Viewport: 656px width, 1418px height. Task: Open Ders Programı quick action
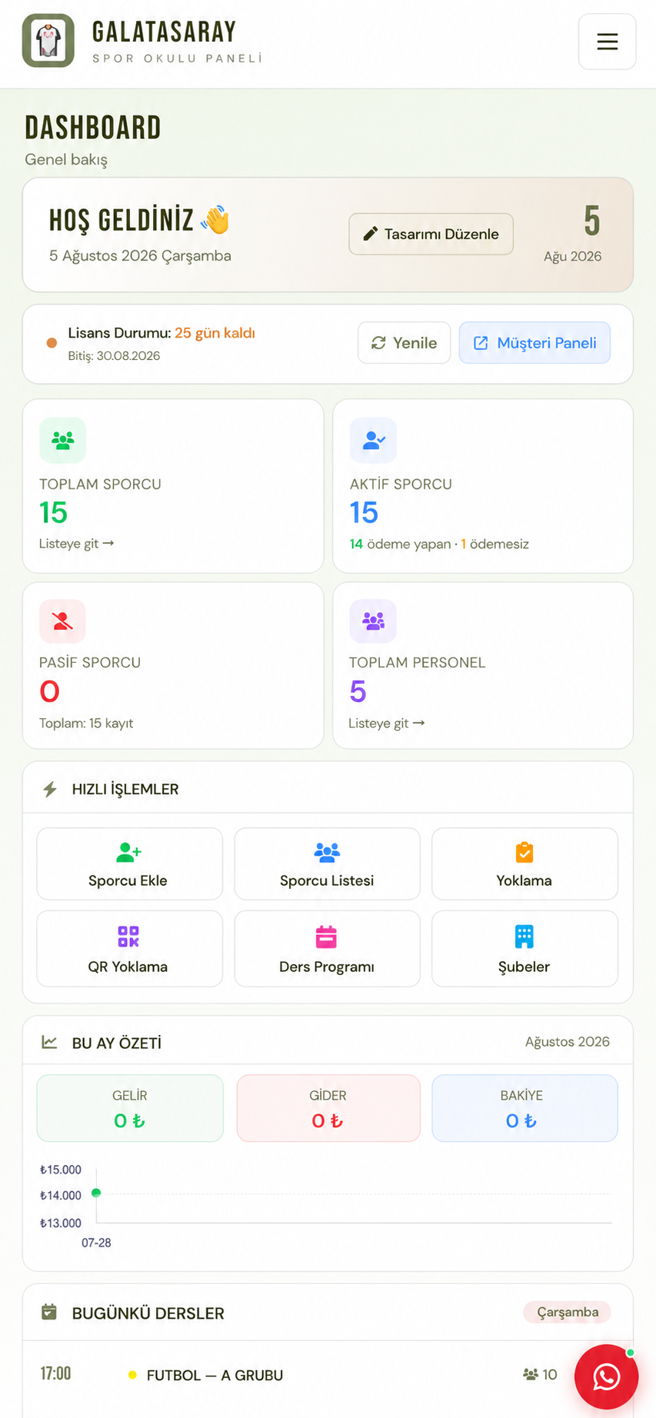(x=327, y=949)
